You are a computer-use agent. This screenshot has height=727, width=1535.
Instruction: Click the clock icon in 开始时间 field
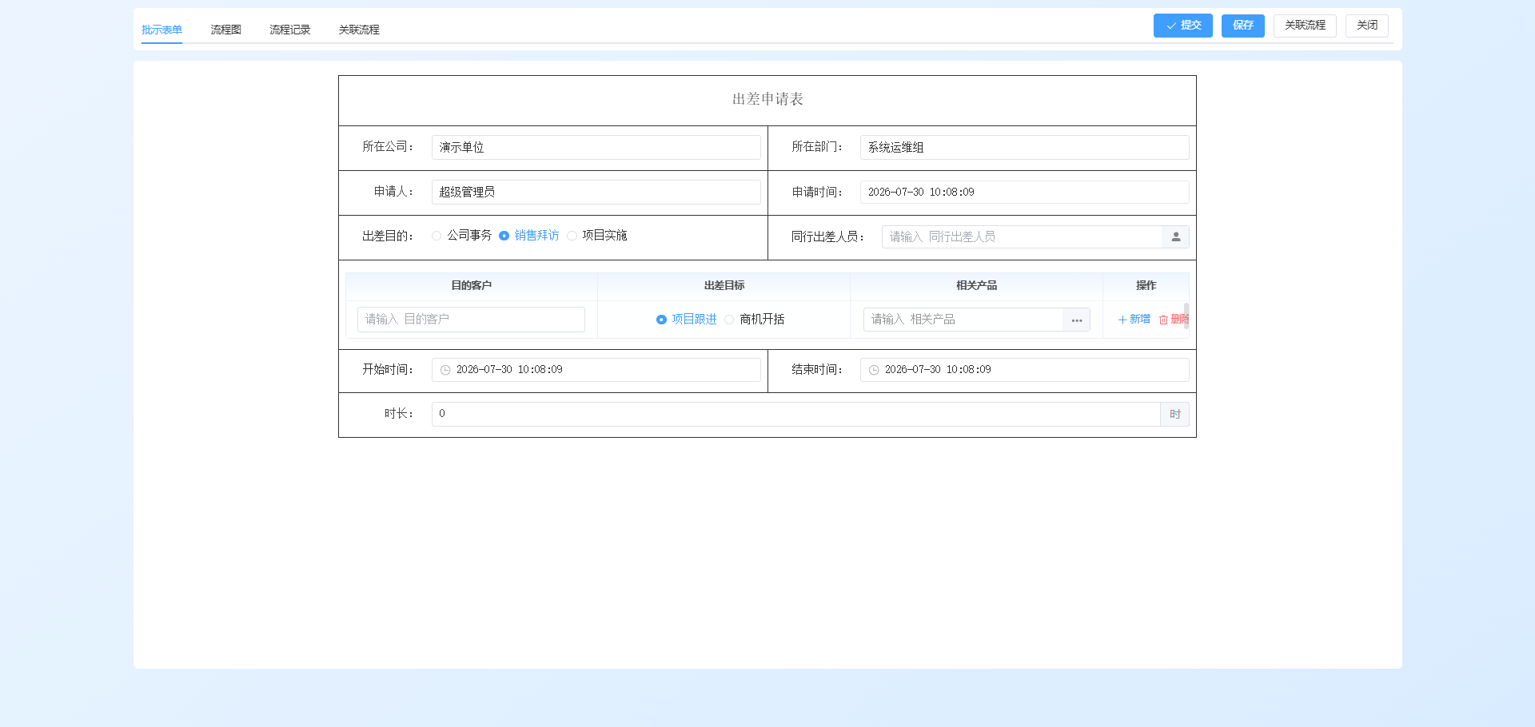click(445, 370)
